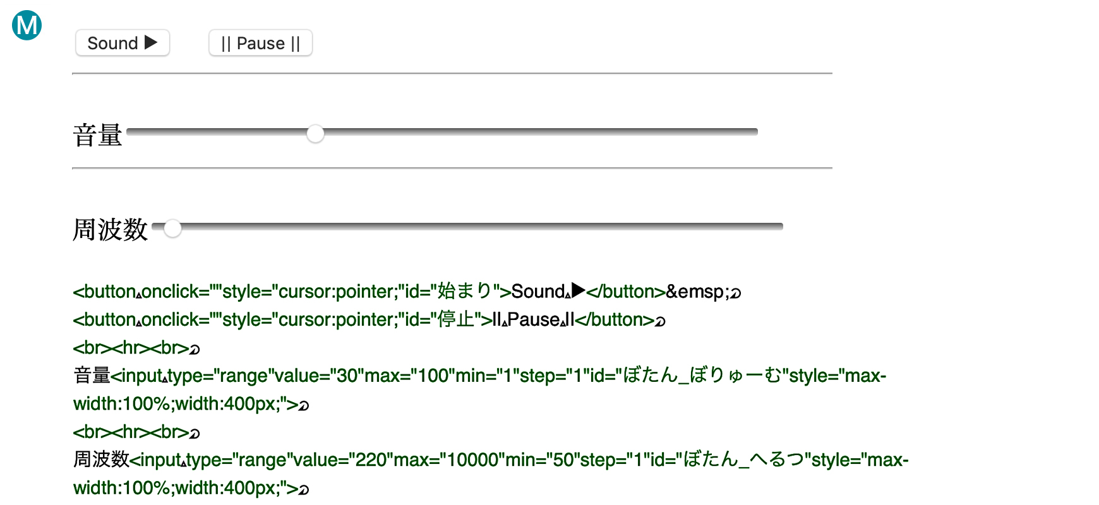The width and height of the screenshot is (1099, 505).
Task: Click the horizontal rule below the buttons
Action: pyautogui.click(x=452, y=74)
